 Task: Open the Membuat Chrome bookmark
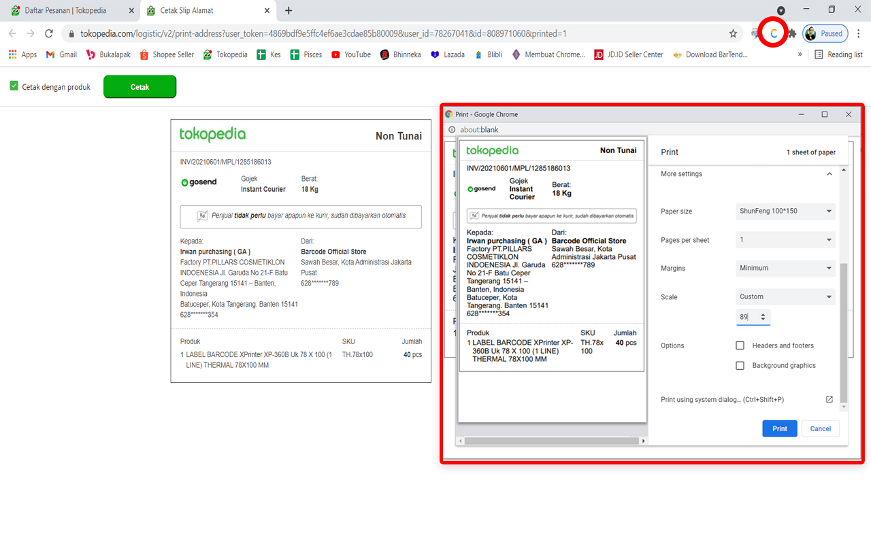coord(548,54)
